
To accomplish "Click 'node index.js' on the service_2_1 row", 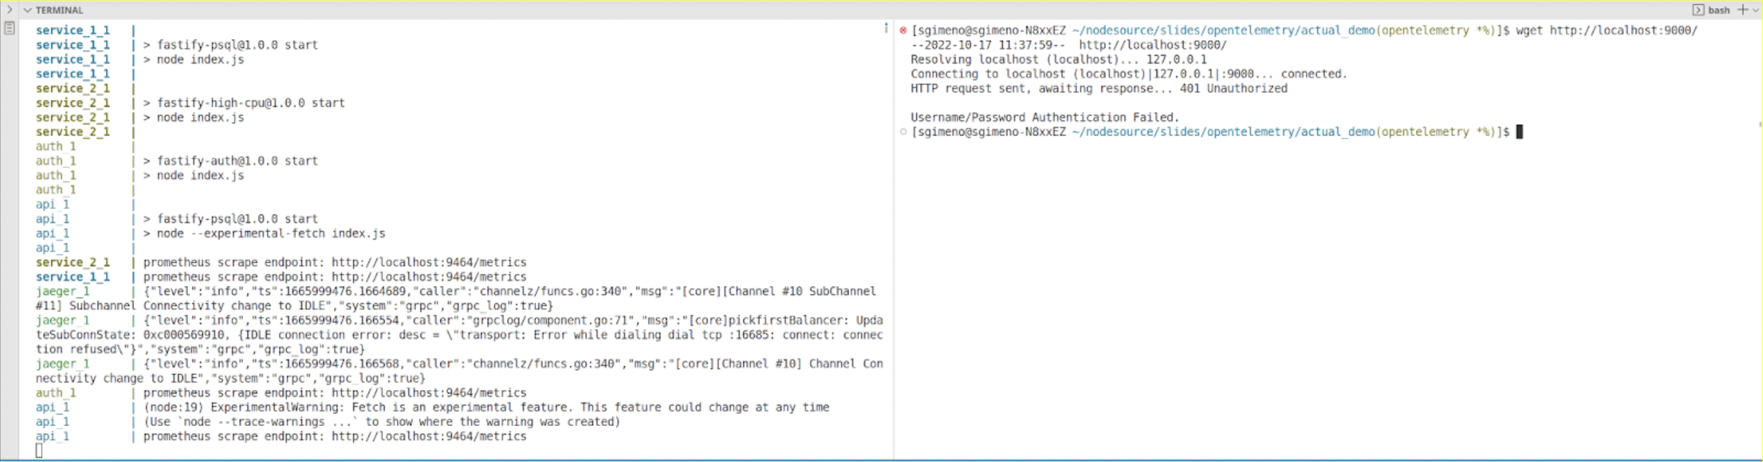I will (201, 117).
